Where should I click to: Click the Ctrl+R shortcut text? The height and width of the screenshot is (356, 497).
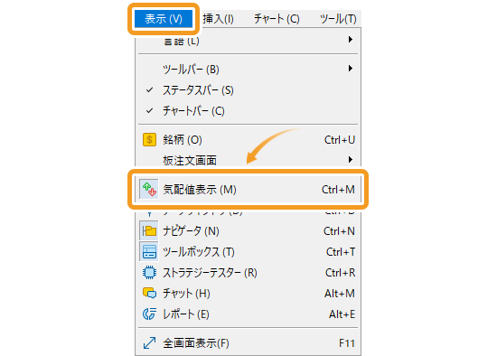point(340,273)
